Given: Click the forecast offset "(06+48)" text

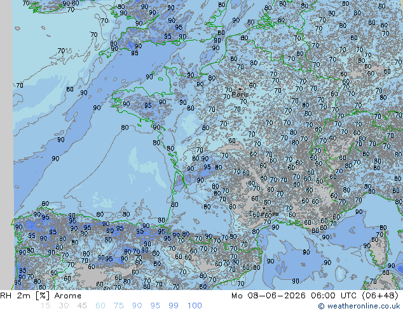Looking at the screenshot, I should (x=380, y=296).
